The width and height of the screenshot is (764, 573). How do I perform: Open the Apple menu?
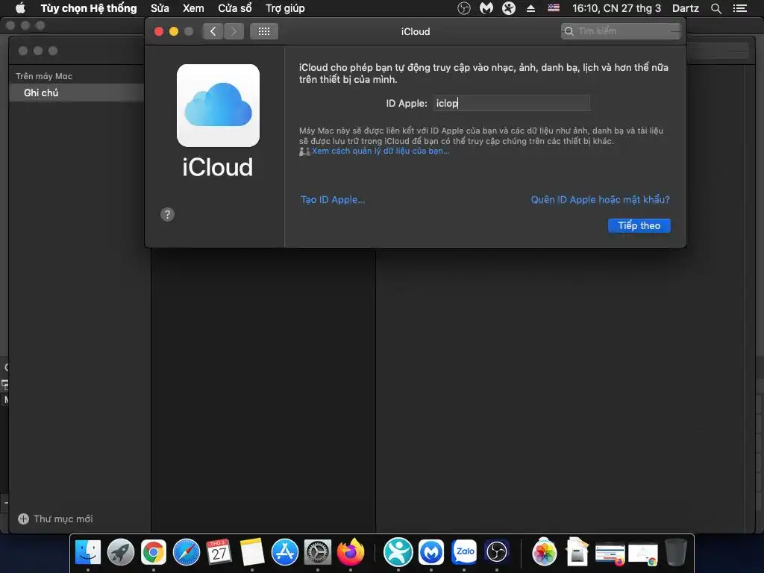click(20, 8)
